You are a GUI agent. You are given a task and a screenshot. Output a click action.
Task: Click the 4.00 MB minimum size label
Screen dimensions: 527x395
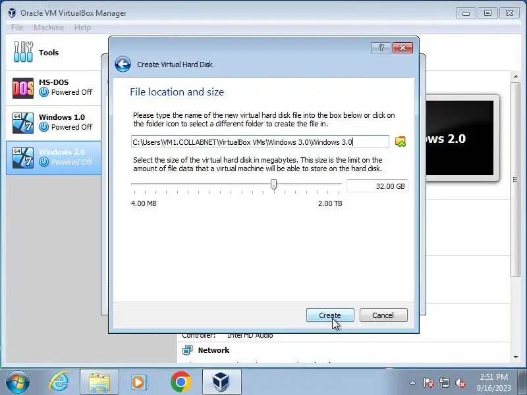pyautogui.click(x=144, y=203)
